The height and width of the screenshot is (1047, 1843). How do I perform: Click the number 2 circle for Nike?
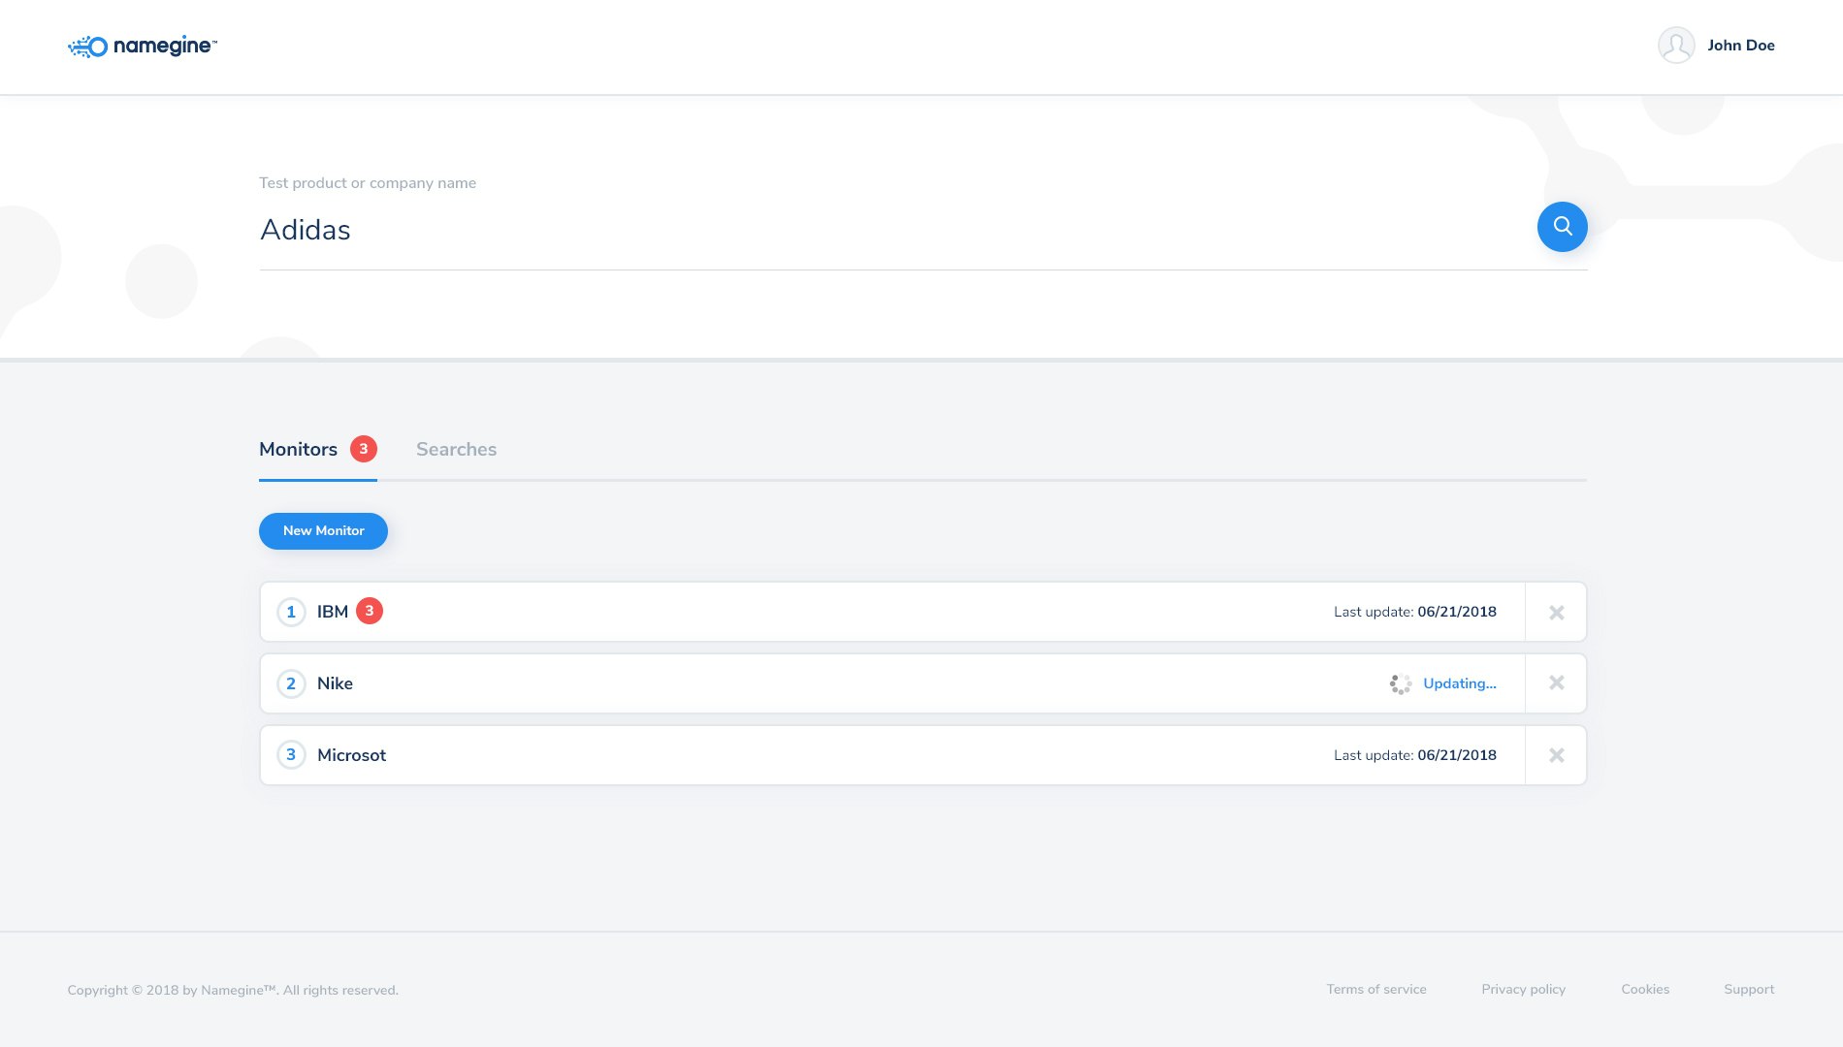[291, 683]
